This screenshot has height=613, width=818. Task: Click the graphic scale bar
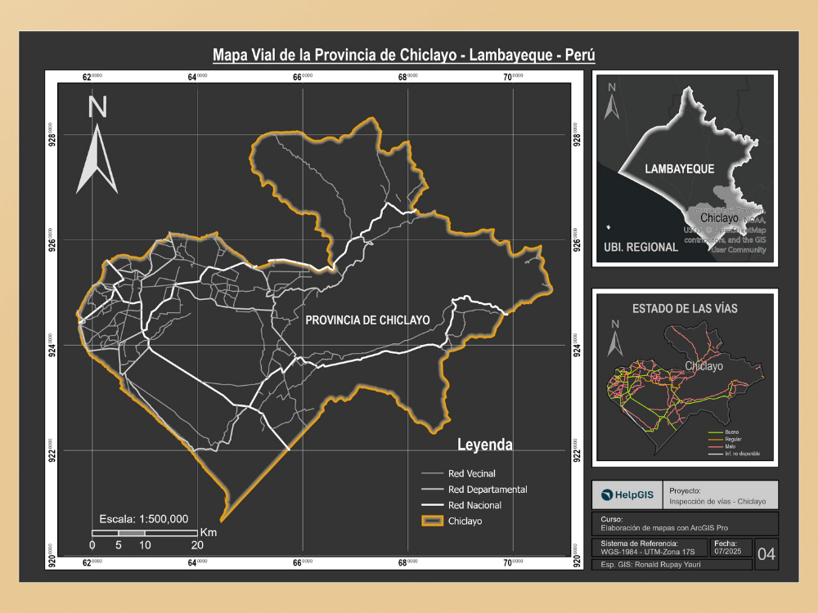(145, 533)
